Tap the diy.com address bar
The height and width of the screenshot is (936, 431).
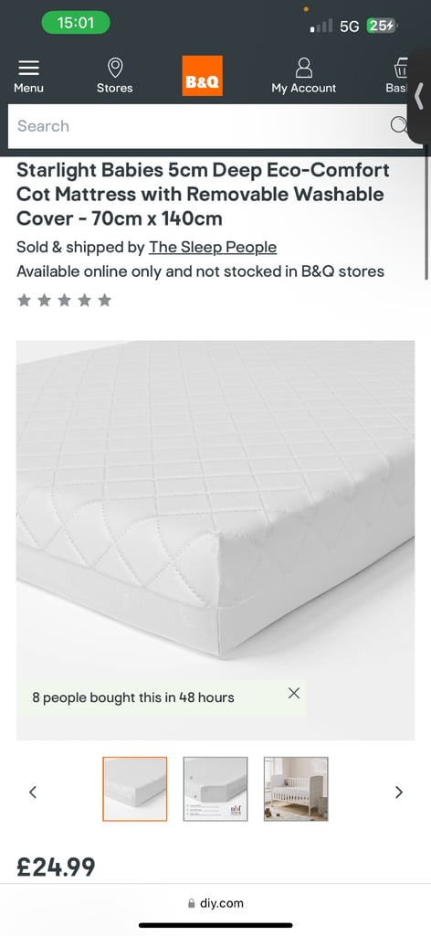(x=215, y=903)
